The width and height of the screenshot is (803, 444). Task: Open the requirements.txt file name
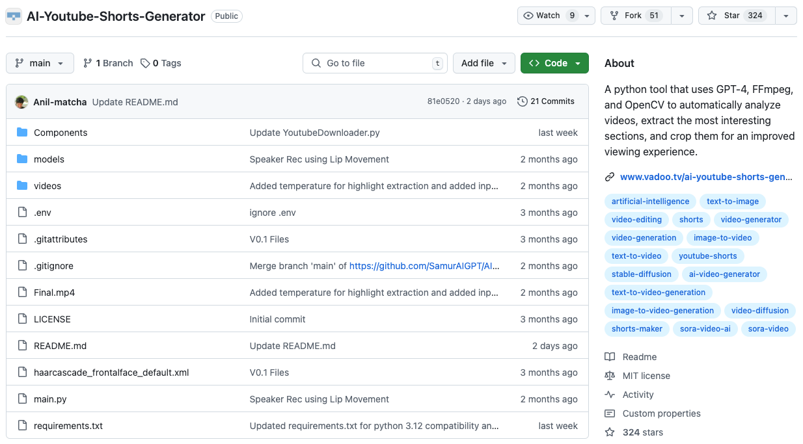(68, 425)
